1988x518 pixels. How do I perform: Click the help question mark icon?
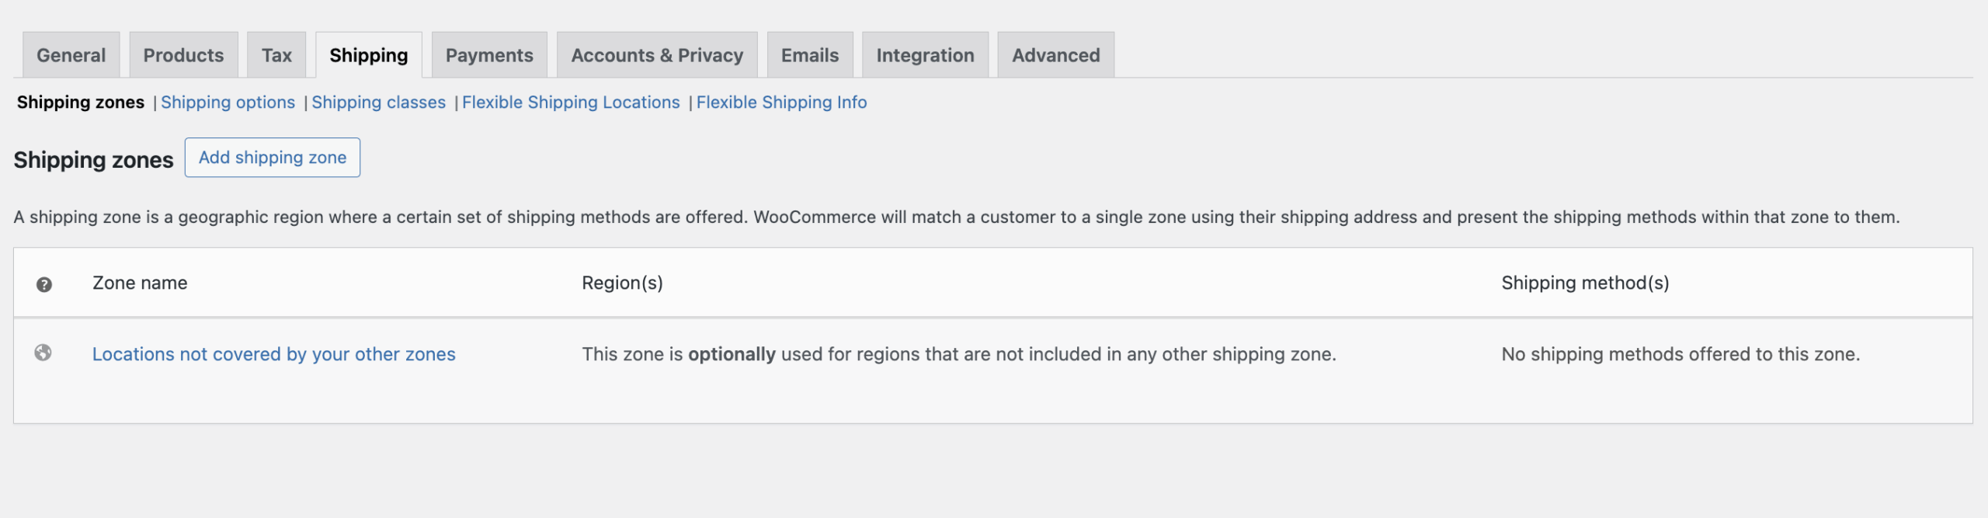tap(43, 284)
